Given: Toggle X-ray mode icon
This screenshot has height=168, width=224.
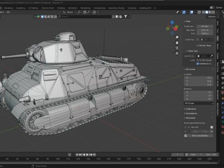Looking at the screenshot, I should pos(199,12).
